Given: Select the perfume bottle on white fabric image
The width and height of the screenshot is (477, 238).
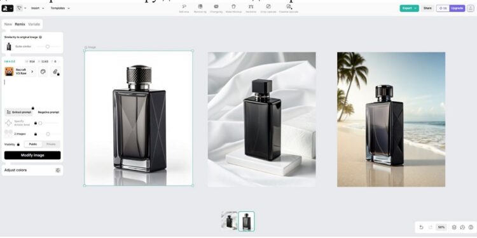Looking at the screenshot, I should pyautogui.click(x=261, y=119).
